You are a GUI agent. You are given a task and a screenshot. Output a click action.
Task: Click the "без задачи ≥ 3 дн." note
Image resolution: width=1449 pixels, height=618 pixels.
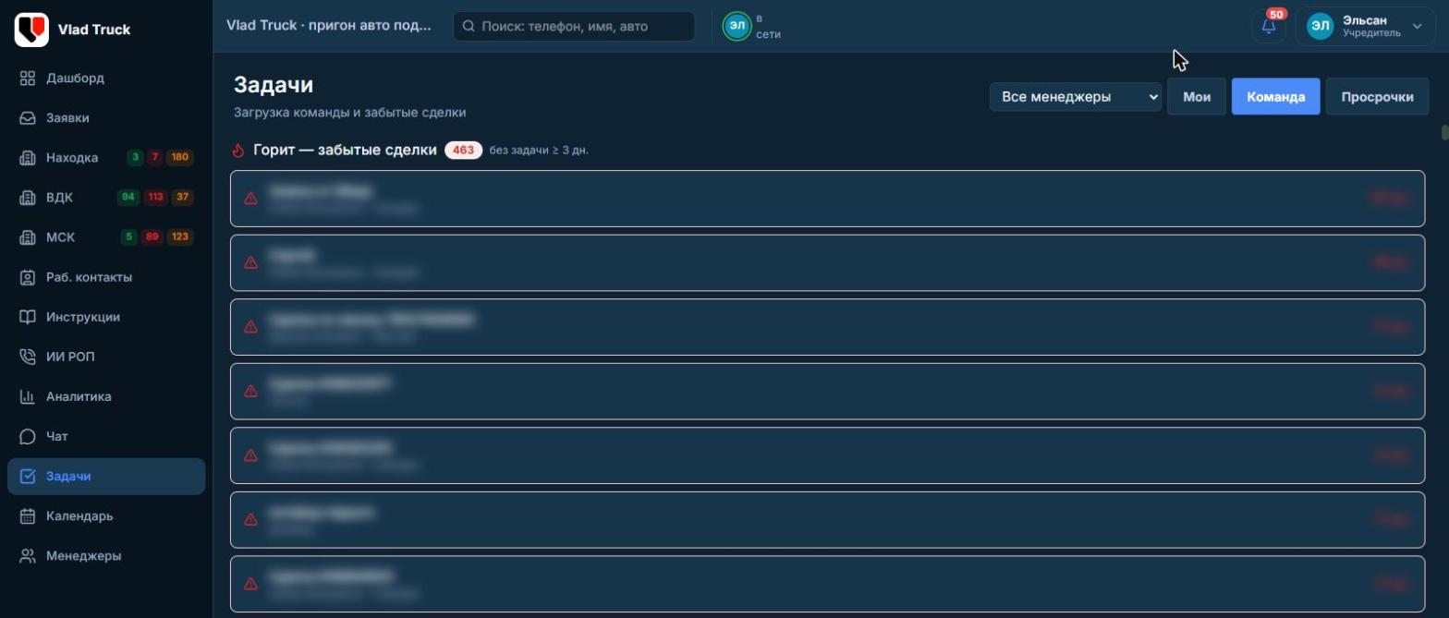(x=539, y=151)
